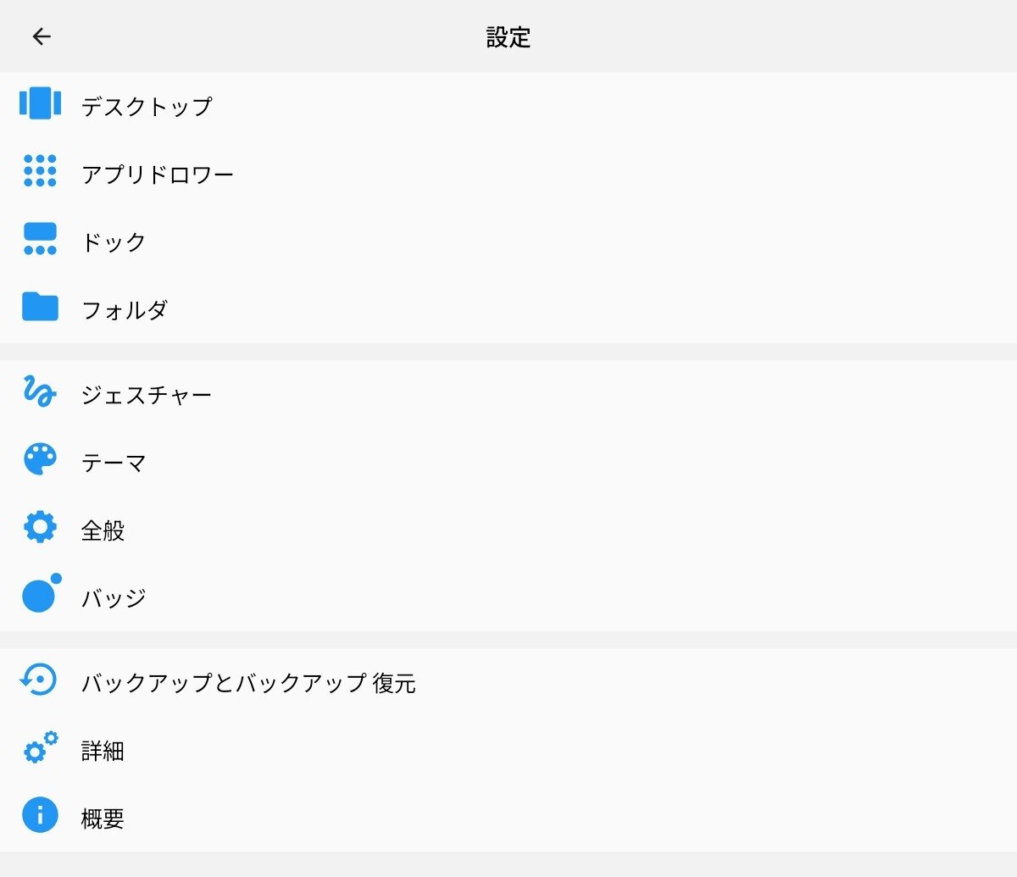Go to フォルダ settings
Image resolution: width=1017 pixels, height=877 pixels.
[125, 309]
